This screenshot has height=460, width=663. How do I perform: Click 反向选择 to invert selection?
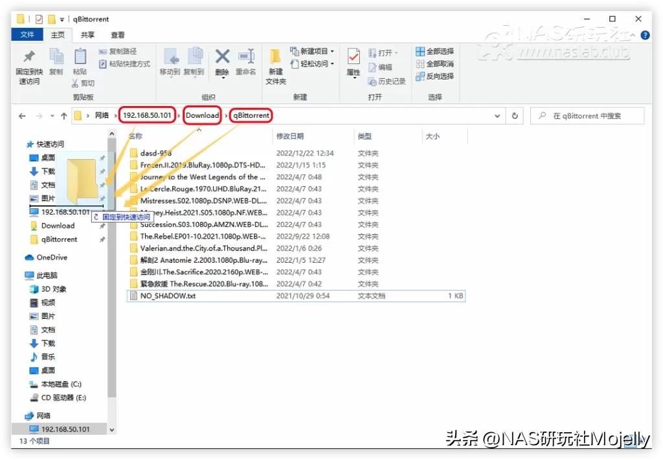436,76
